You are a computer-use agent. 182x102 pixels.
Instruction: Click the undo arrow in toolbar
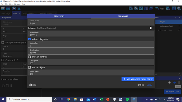click(x=157, y=8)
